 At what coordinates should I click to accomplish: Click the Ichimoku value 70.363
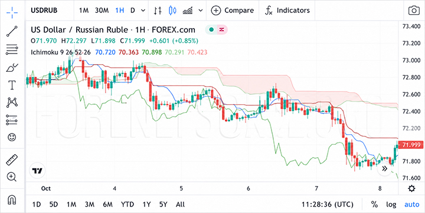click(129, 52)
